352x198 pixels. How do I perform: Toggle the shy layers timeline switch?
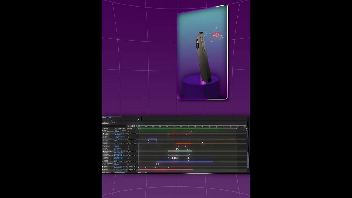130,126
